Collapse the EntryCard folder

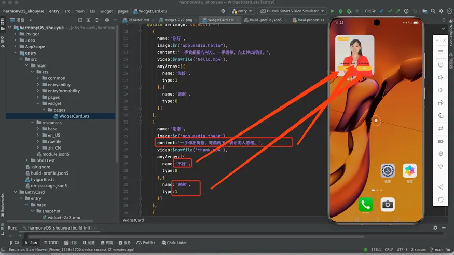[16, 192]
